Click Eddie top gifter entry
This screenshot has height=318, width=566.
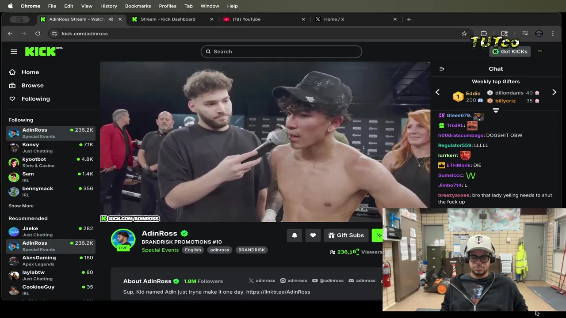coord(468,96)
